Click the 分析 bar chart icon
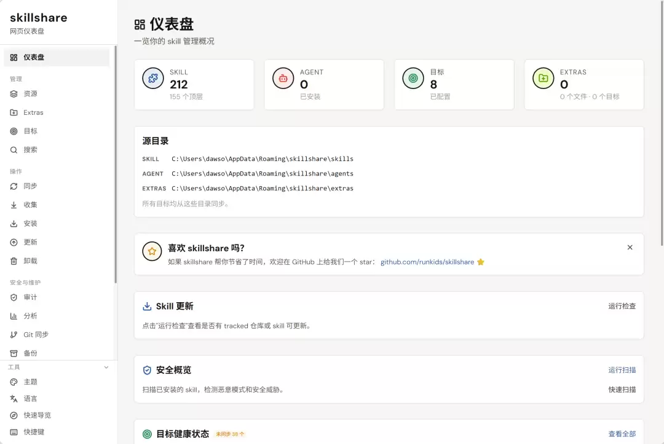Viewport: 664px width, 444px height. pos(14,316)
